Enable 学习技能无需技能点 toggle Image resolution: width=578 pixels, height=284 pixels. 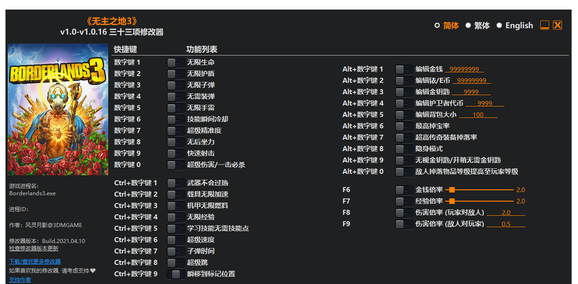tap(176, 228)
